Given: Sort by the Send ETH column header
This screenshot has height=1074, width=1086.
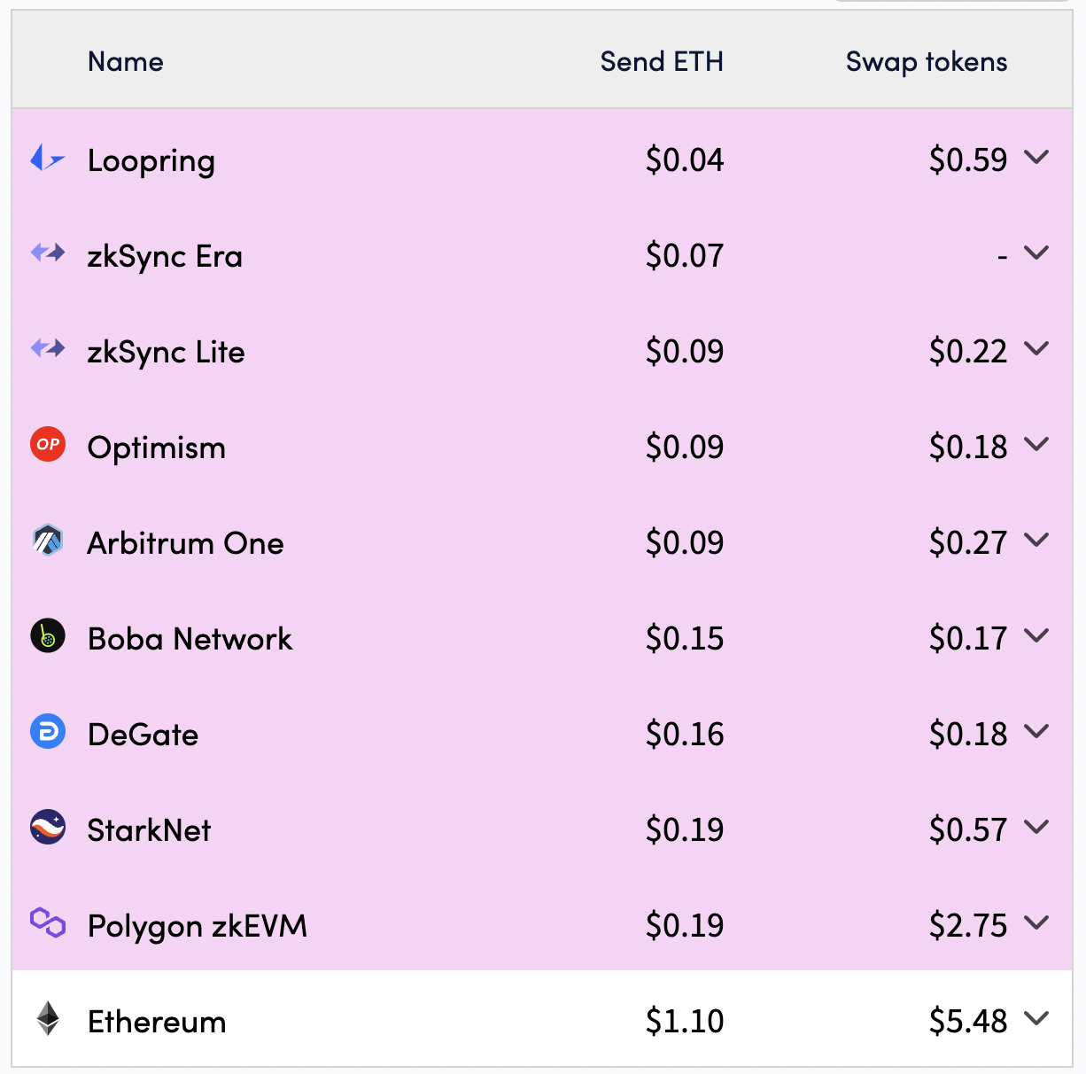Looking at the screenshot, I should 662,61.
